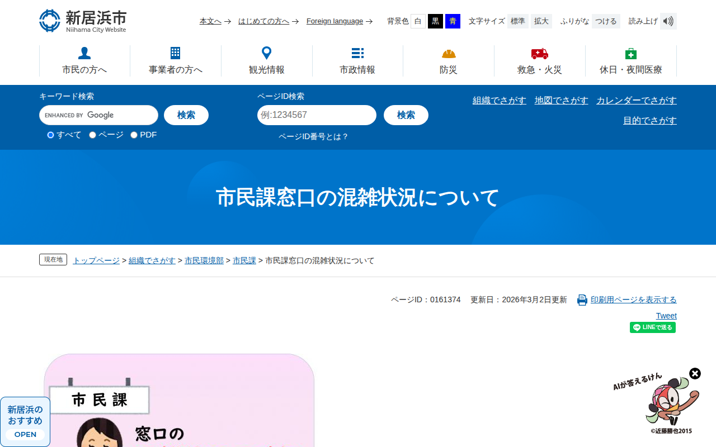Click the helmet icon above 防災
The width and height of the screenshot is (716, 447).
click(449, 54)
